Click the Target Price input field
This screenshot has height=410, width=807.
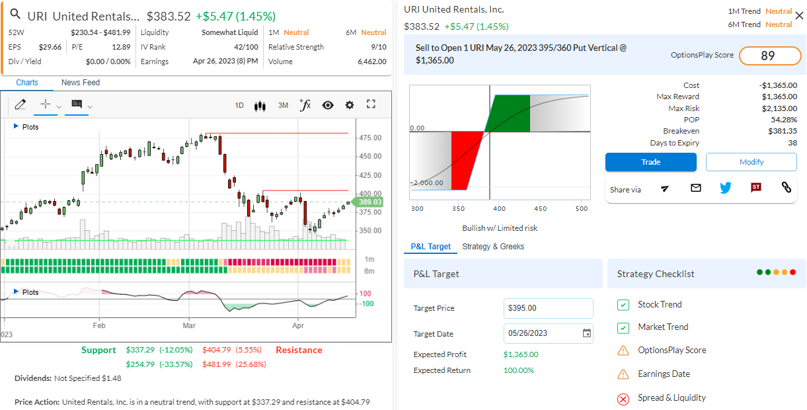(549, 308)
